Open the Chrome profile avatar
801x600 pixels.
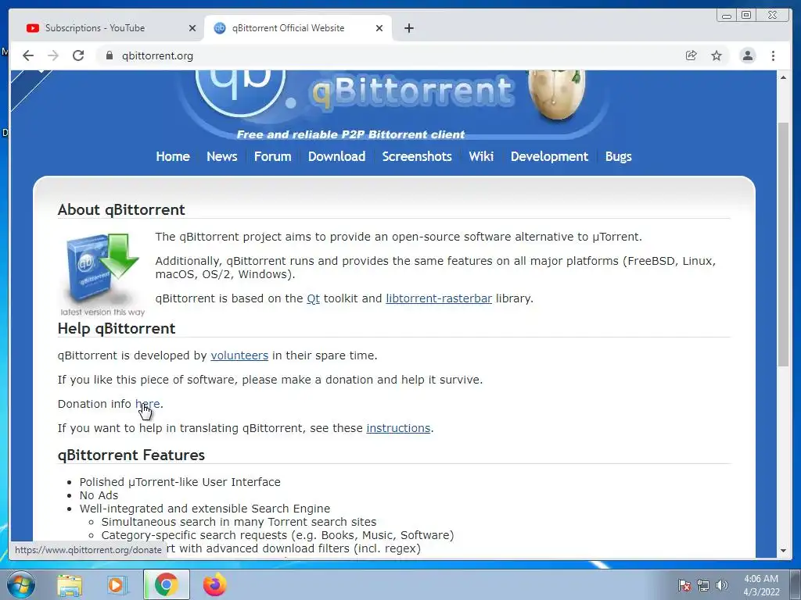pos(747,55)
